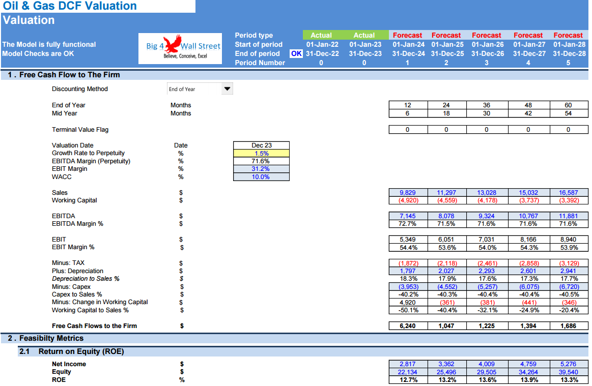Select the EBITDA Margin cell 72.7%
Image resolution: width=592 pixels, height=386 pixels.
point(408,224)
